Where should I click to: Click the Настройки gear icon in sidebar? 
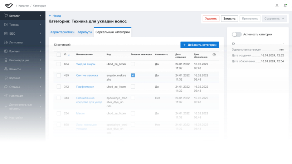[x=6, y=117]
